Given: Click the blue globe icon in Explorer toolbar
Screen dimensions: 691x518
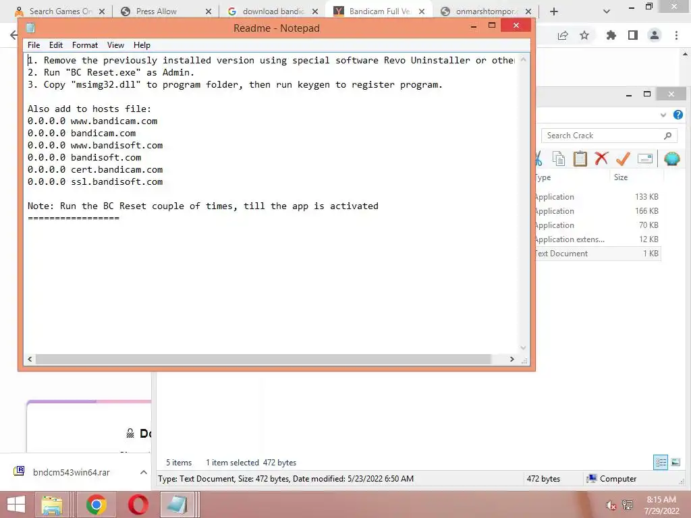Looking at the screenshot, I should (671, 159).
